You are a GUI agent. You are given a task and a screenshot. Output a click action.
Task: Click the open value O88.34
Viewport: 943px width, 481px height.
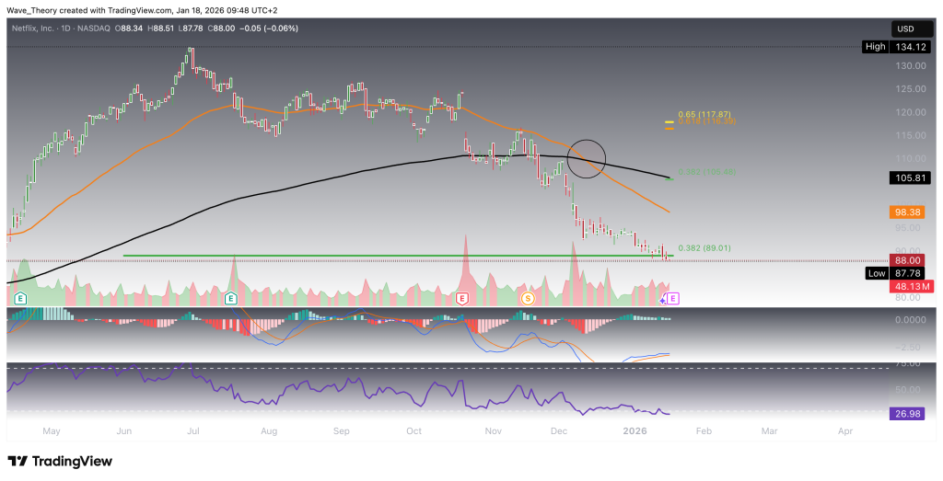tap(127, 28)
